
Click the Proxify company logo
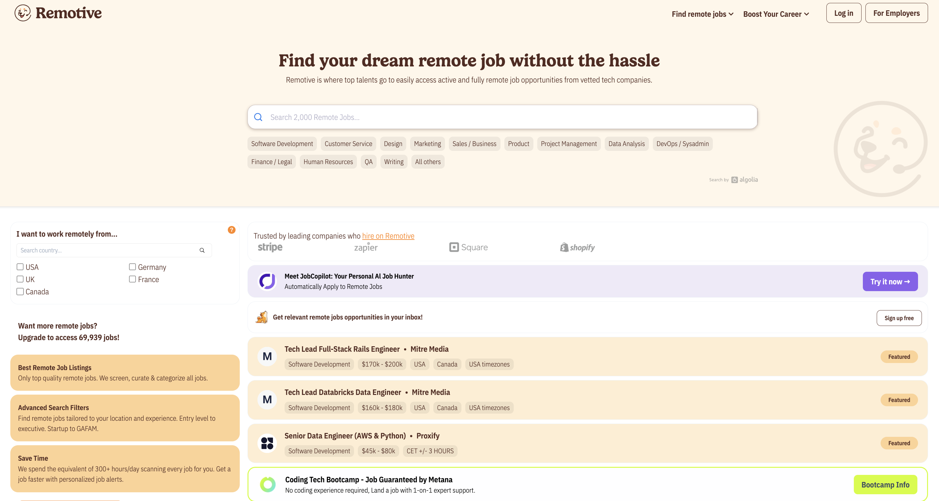point(267,443)
